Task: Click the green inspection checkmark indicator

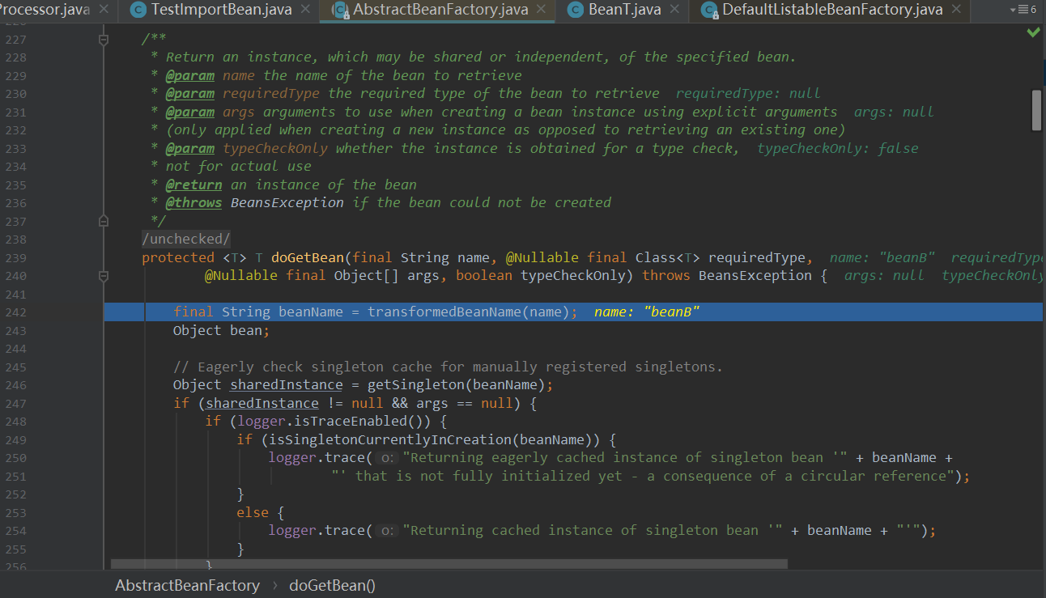Action: 1034,32
